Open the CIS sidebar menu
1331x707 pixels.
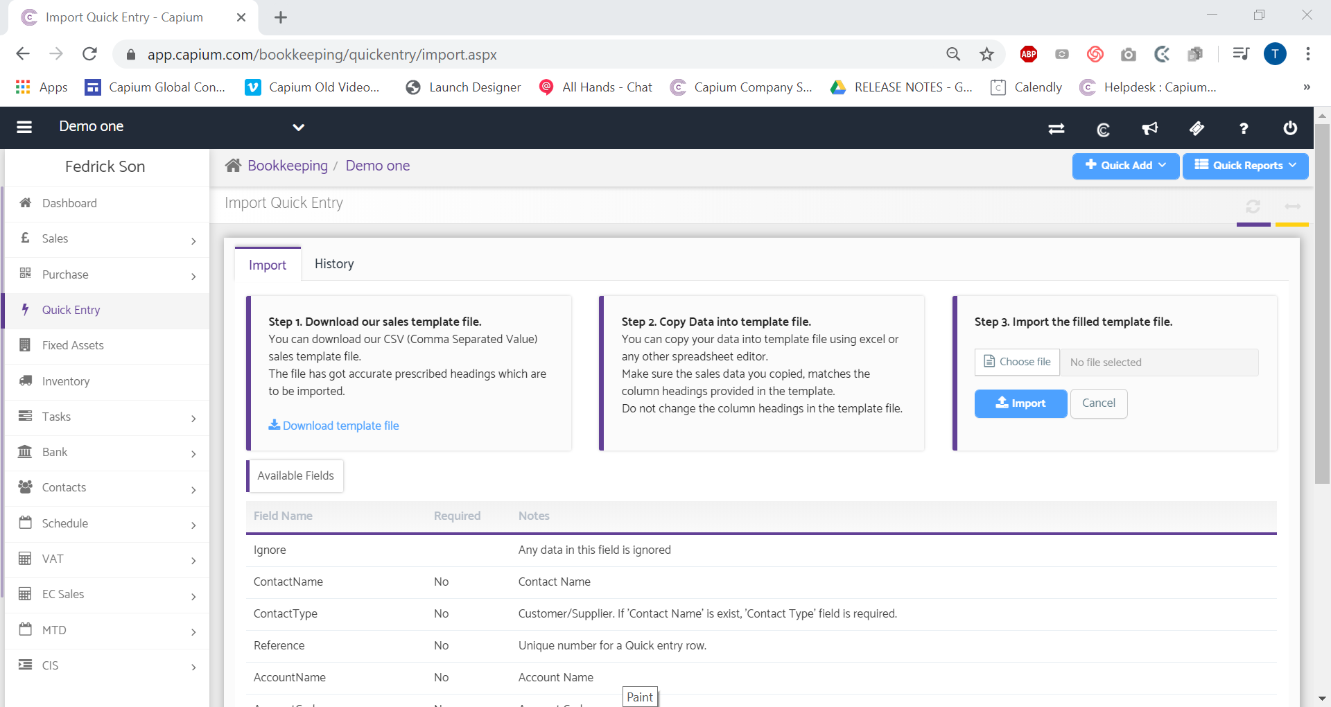click(107, 666)
